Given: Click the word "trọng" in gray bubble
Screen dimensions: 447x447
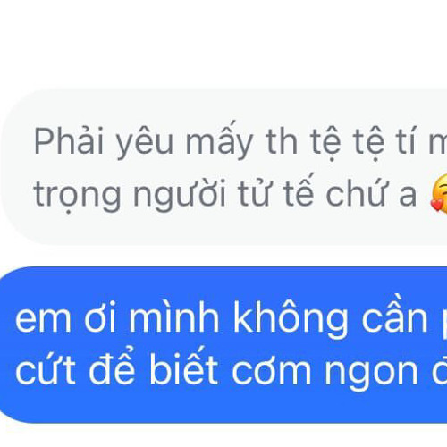Looking at the screenshot, I should (x=78, y=195).
